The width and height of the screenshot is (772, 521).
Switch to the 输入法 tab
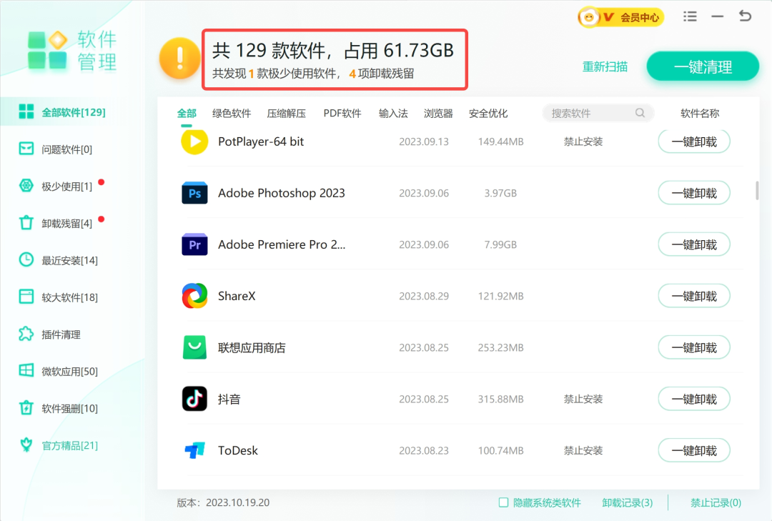[x=393, y=113]
